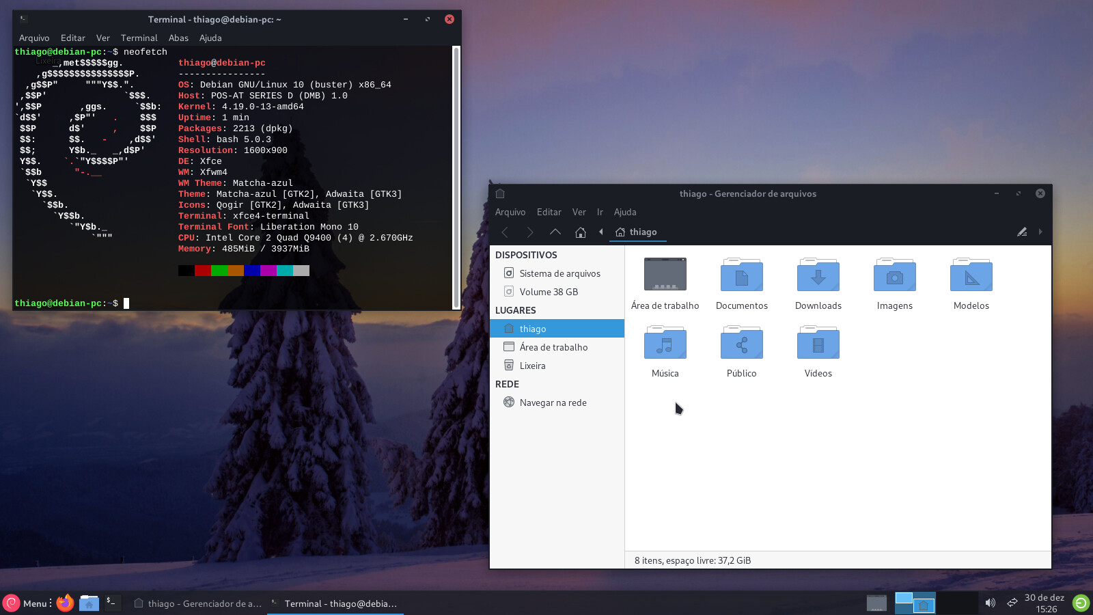1093x615 pixels.
Task: Open the Modelos folder
Action: [971, 275]
